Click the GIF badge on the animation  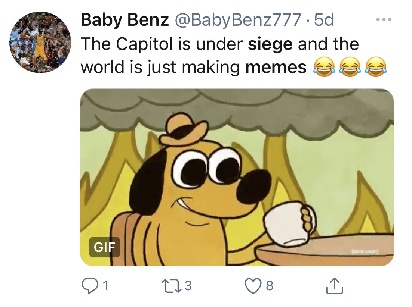[x=105, y=247]
